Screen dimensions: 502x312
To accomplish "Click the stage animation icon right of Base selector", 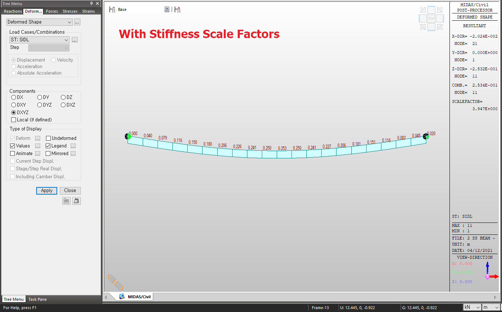I will [x=177, y=10].
